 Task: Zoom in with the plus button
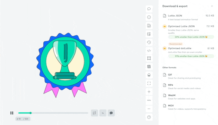click(x=149, y=92)
